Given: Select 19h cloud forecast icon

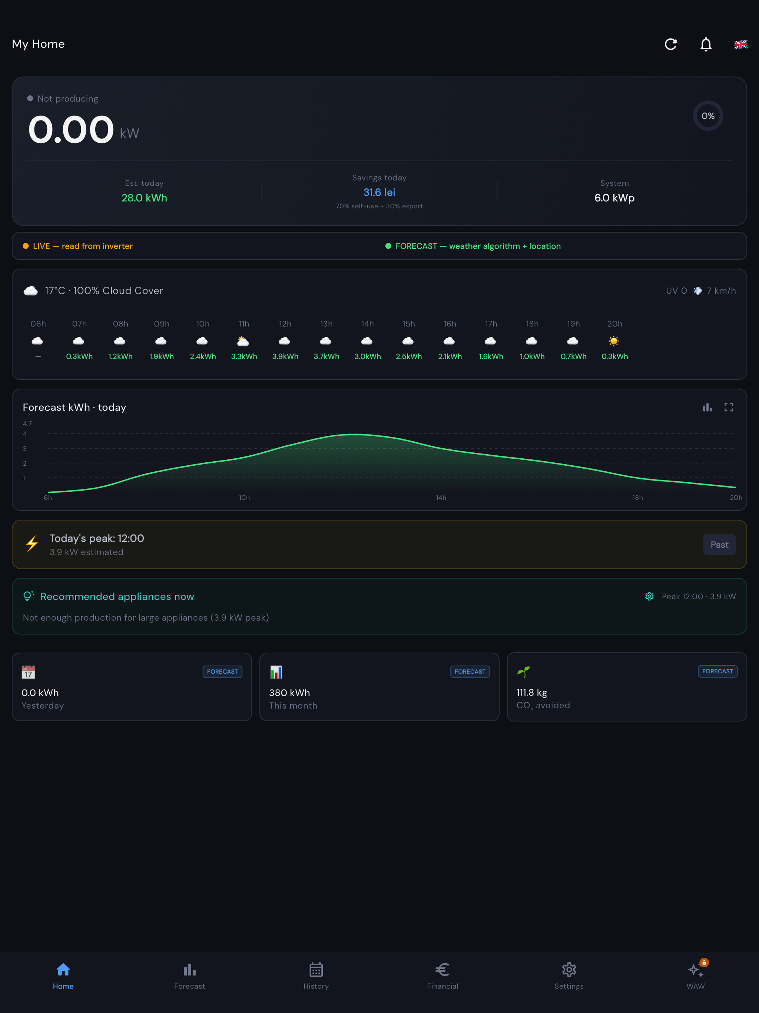Looking at the screenshot, I should pyautogui.click(x=573, y=341).
